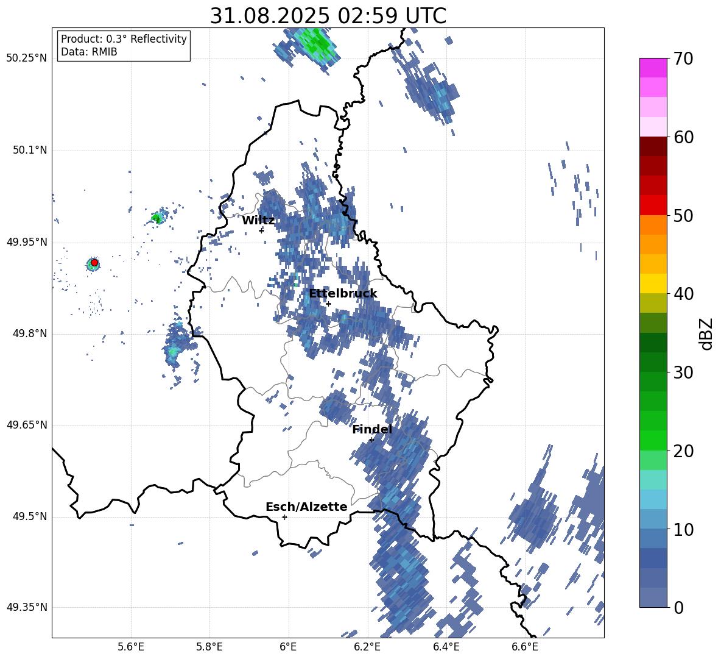Image resolution: width=721 pixels, height=659 pixels.
Task: Click the 49.35°N latitude label
Action: click(x=27, y=607)
